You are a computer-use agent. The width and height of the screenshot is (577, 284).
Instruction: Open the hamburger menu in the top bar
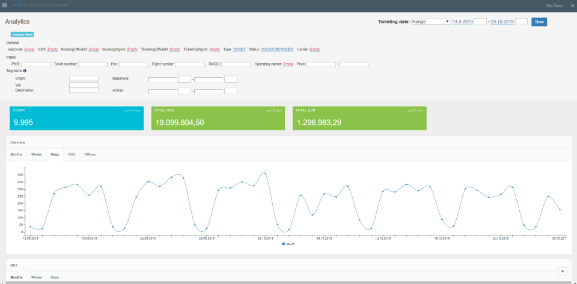5,5
